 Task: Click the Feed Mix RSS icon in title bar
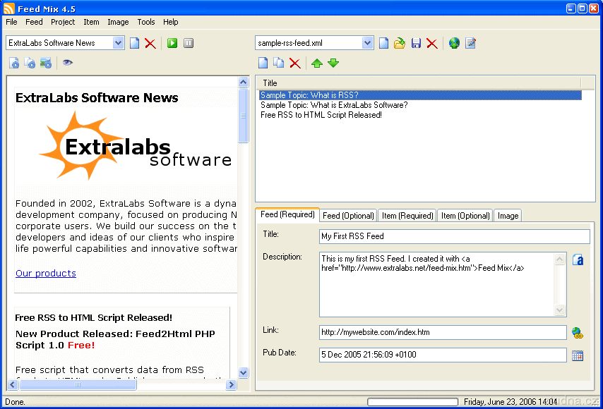[x=8, y=8]
